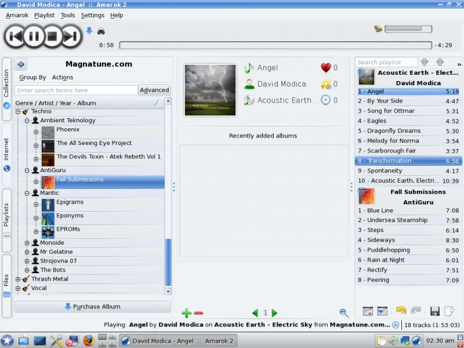The width and height of the screenshot is (464, 348).
Task: Open the Playlist menu in menu bar
Action: (44, 15)
